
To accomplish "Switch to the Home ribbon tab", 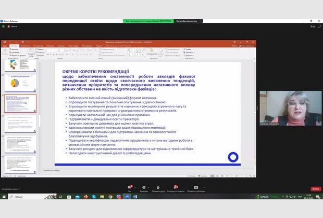I will 15,46.
